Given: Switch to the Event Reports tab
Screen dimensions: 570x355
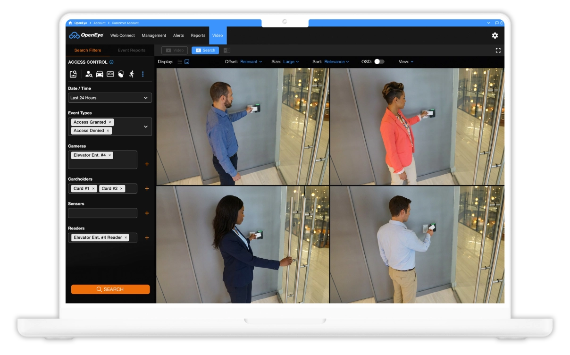Looking at the screenshot, I should 132,50.
